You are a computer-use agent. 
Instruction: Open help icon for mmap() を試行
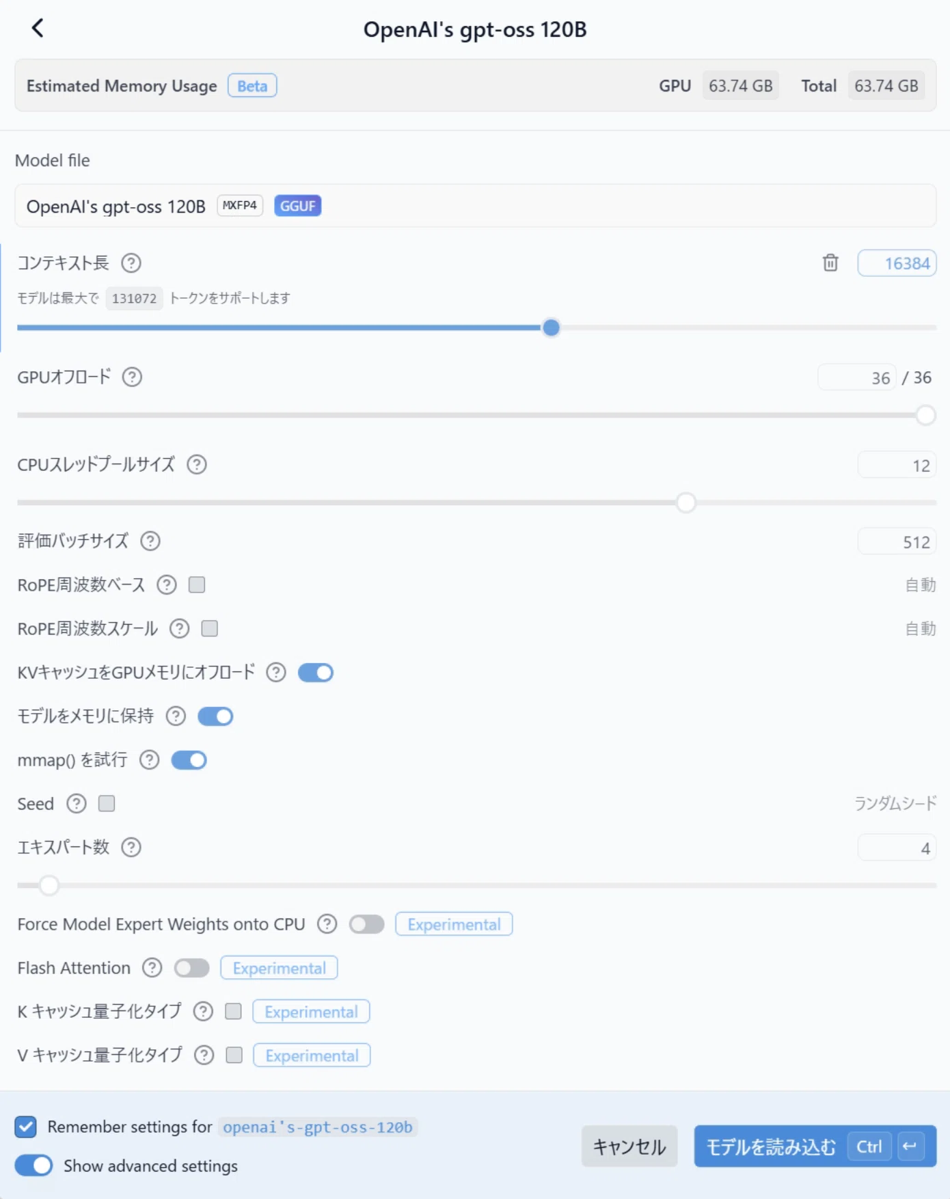coord(150,759)
